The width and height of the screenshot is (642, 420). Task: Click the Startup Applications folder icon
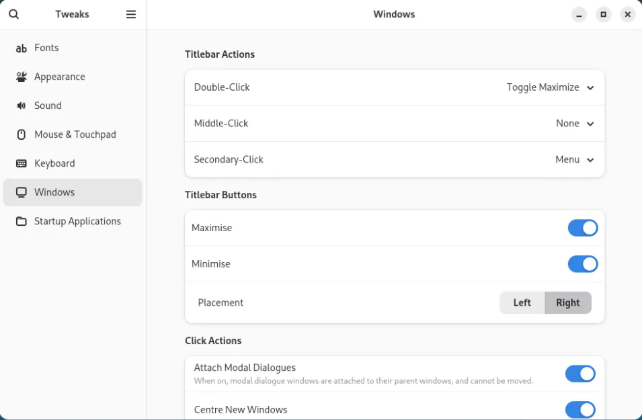22,221
